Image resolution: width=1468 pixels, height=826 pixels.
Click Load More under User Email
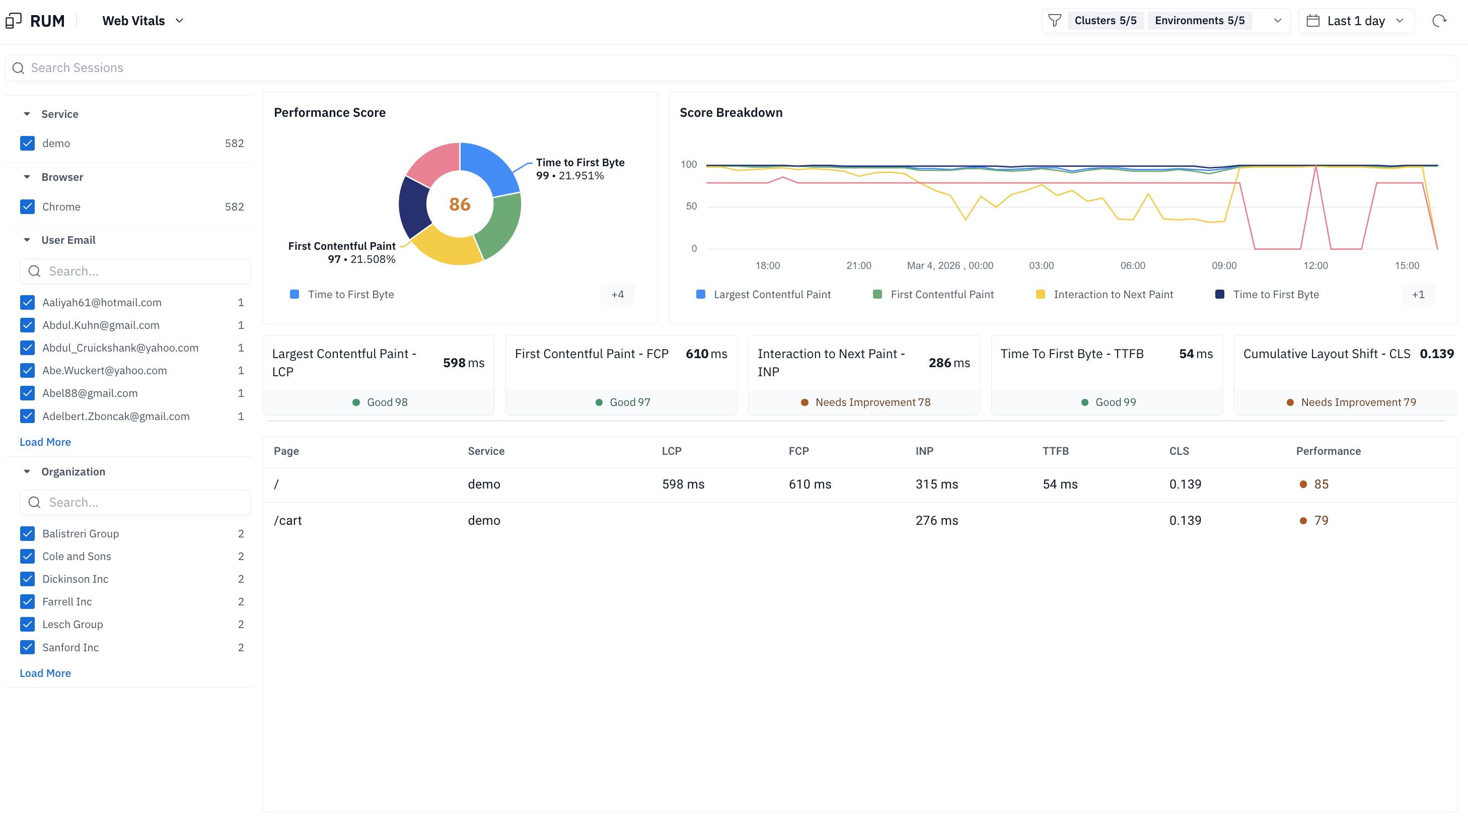(x=45, y=442)
